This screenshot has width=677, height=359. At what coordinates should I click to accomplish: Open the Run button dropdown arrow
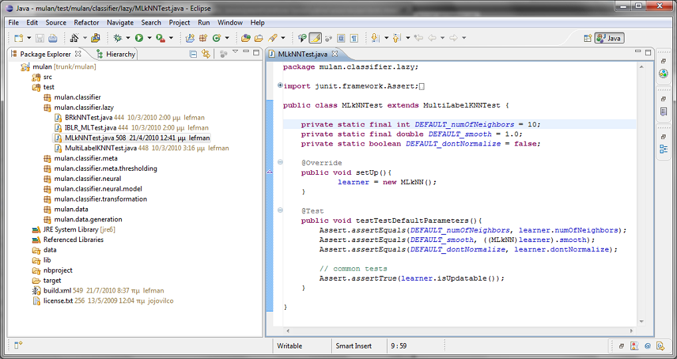(x=149, y=39)
